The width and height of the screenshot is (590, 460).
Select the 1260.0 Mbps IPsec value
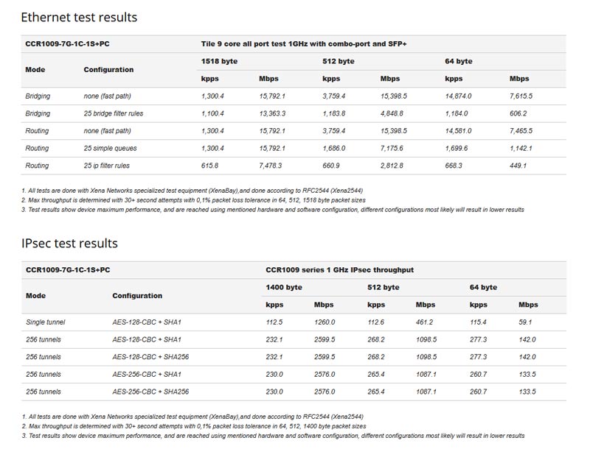pyautogui.click(x=324, y=322)
